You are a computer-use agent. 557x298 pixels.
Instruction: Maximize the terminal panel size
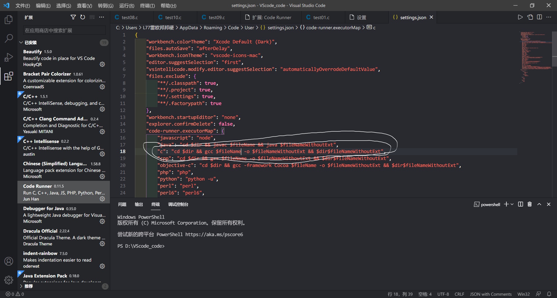(539, 204)
